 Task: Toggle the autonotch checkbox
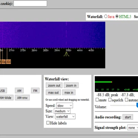pos(126,100)
